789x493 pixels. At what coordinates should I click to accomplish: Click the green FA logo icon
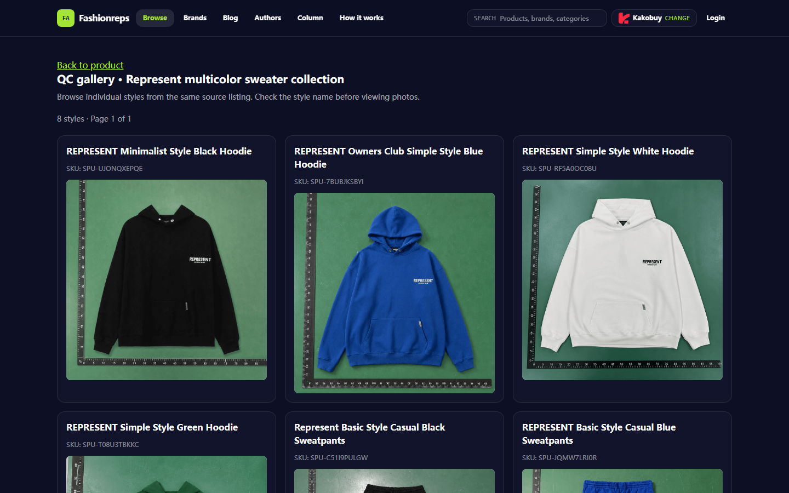pos(66,18)
